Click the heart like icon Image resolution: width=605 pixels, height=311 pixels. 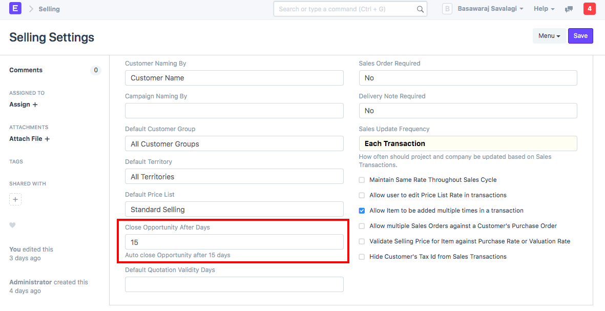point(13,225)
